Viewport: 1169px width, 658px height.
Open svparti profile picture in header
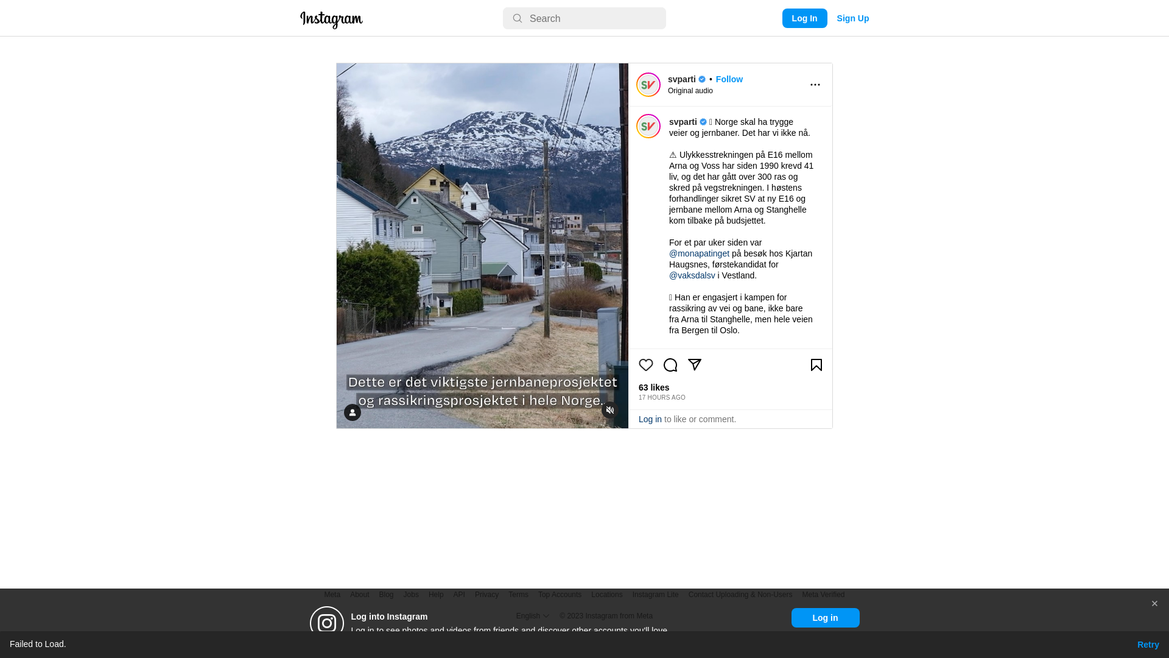(648, 85)
